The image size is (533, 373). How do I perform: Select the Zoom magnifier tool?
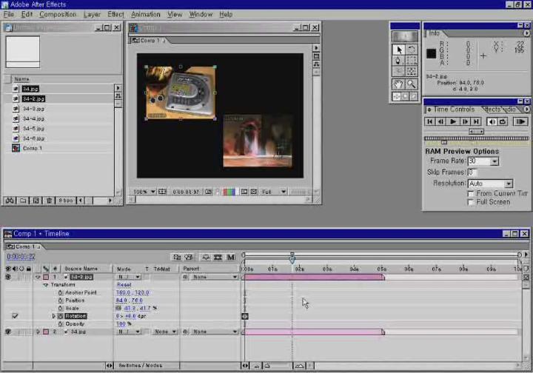412,84
